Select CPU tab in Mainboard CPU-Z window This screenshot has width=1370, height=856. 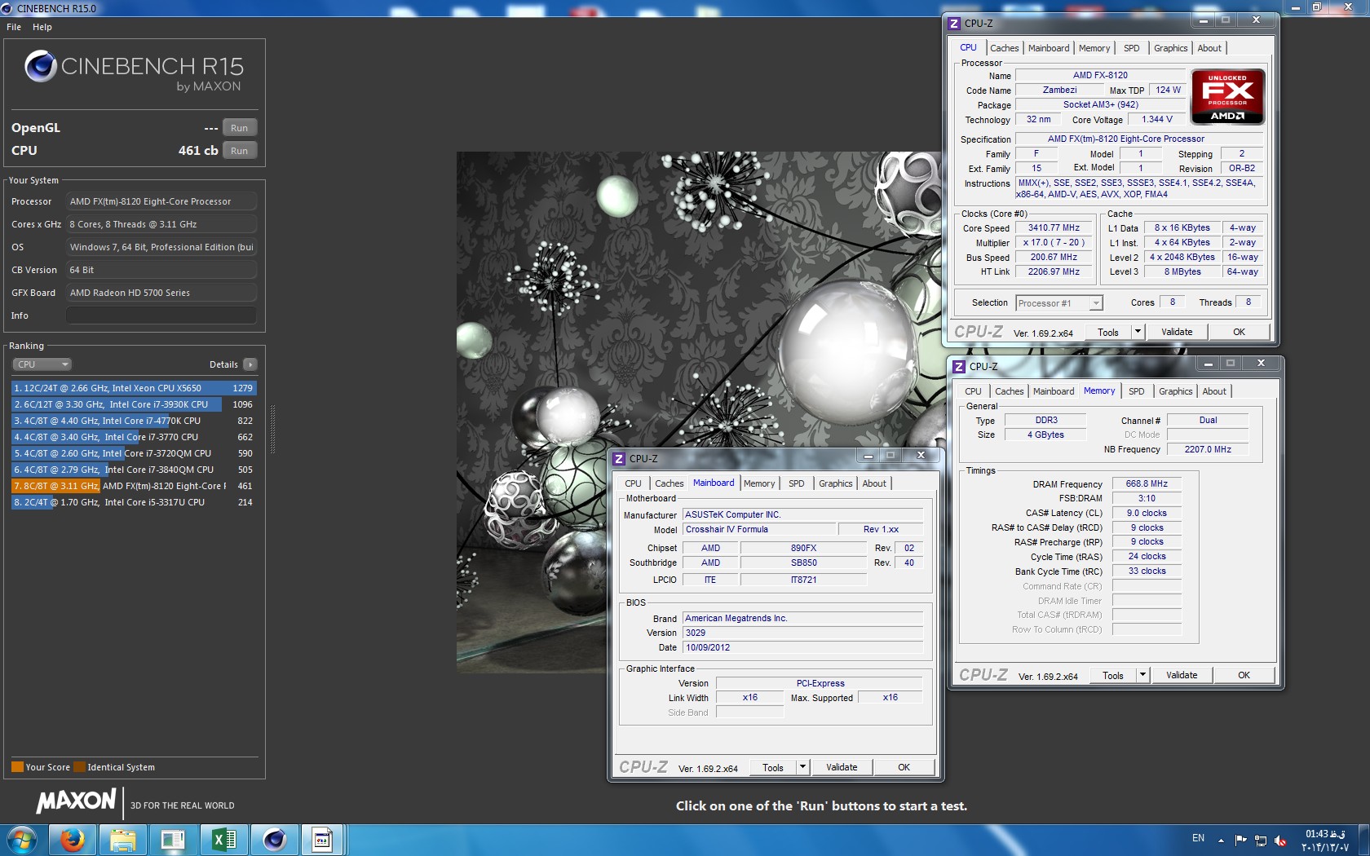point(633,483)
